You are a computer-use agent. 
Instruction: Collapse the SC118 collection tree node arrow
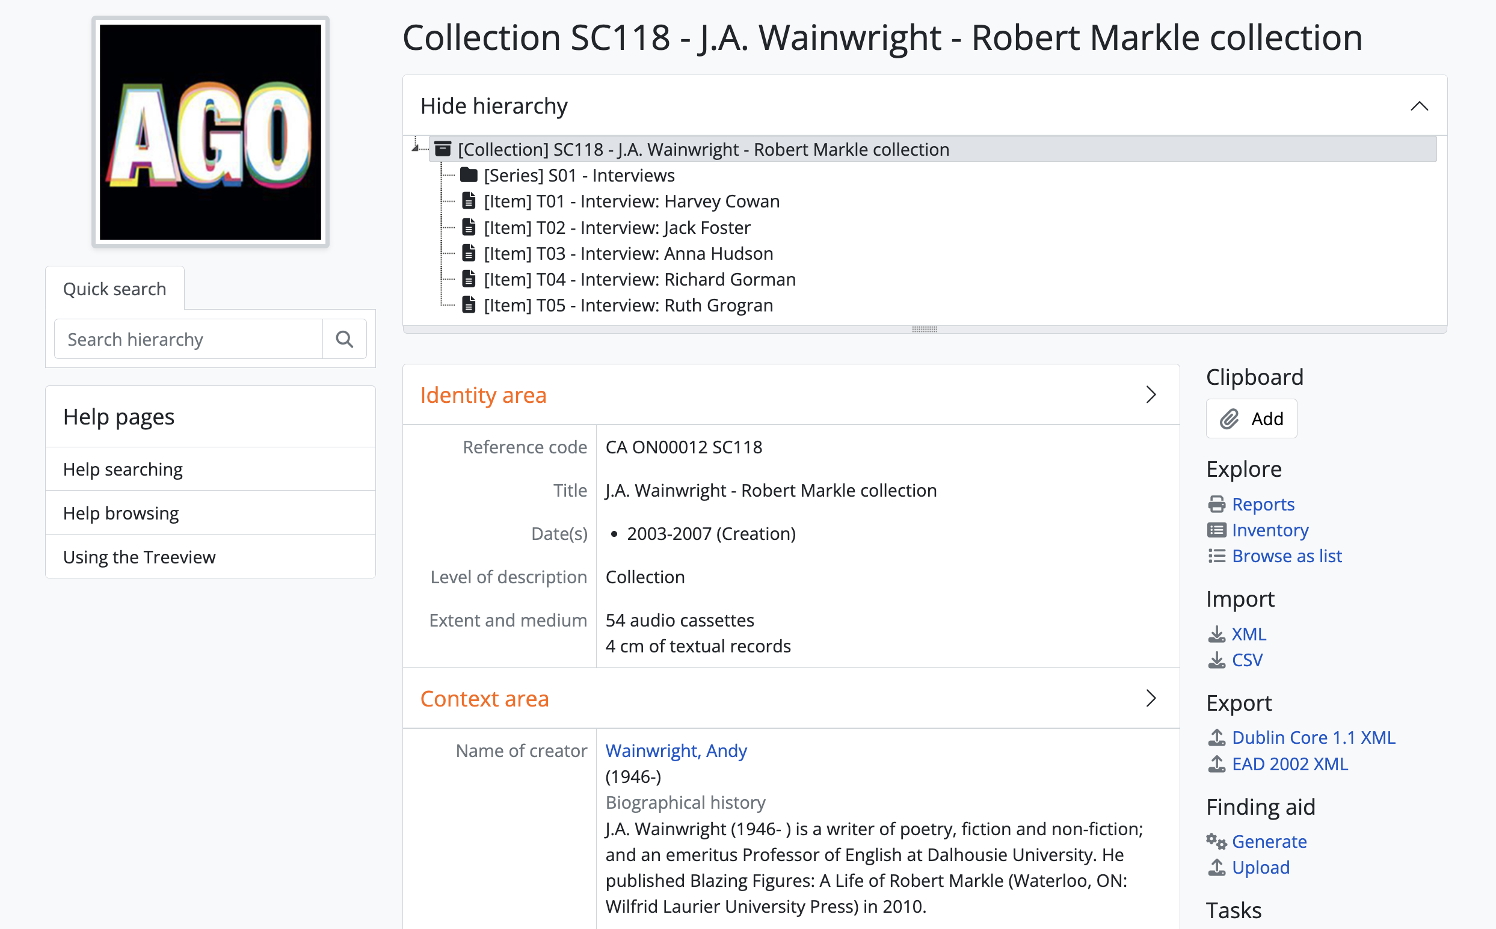click(x=416, y=148)
